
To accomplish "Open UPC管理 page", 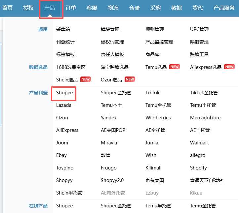I will point(199,29).
